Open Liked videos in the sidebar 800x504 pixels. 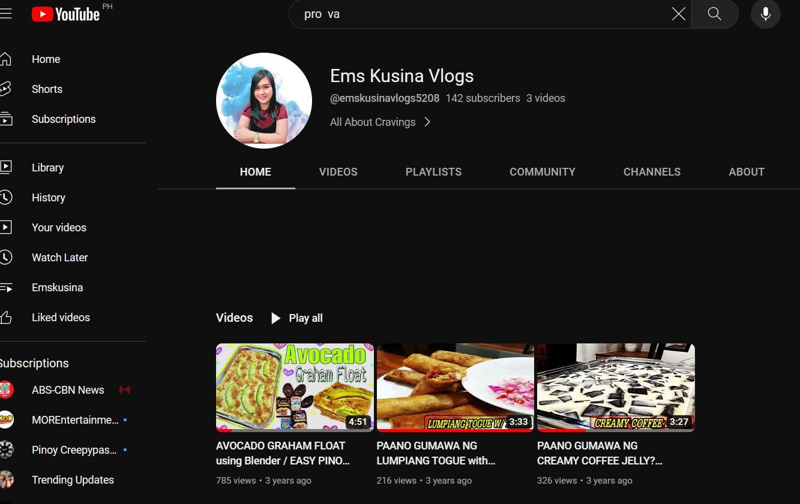(61, 318)
